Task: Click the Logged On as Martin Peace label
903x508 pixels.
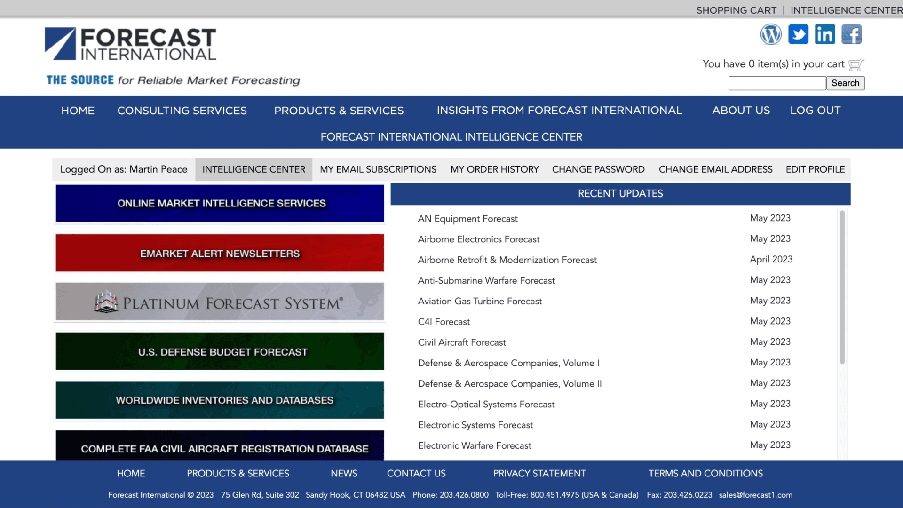Action: click(124, 169)
